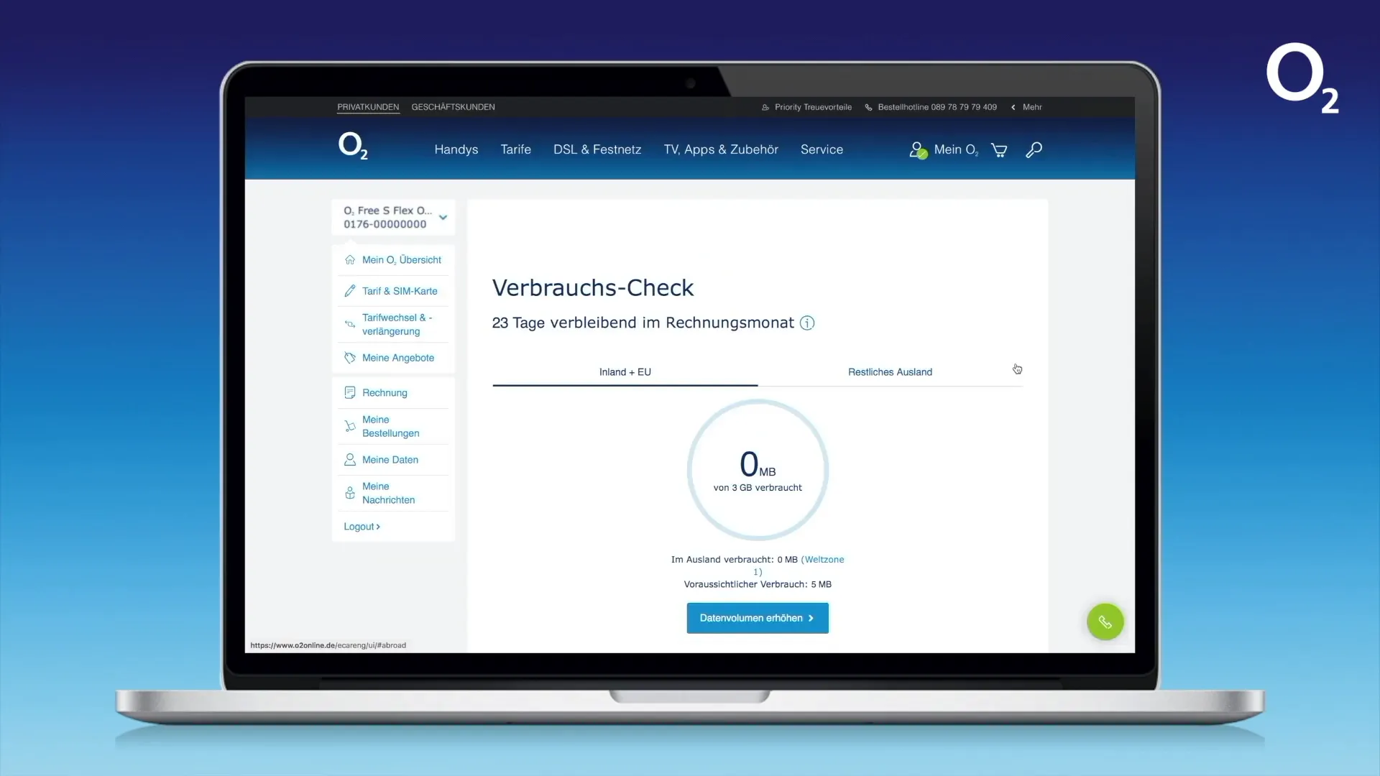This screenshot has height=776, width=1380.
Task: Open Tarifwechsel & -verlängerung in sidebar
Action: [397, 324]
